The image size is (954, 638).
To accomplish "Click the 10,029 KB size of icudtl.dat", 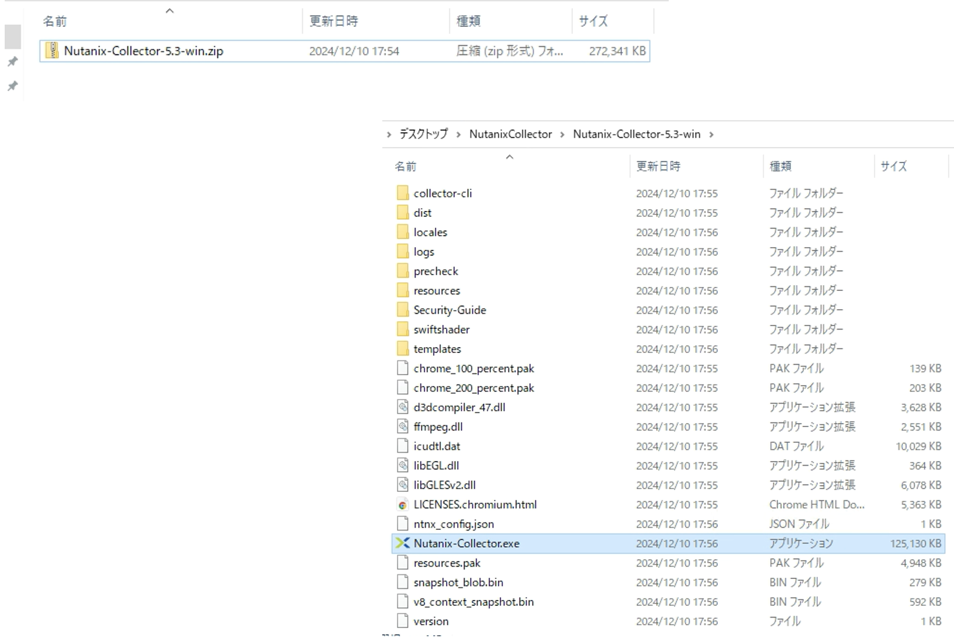I will click(918, 446).
